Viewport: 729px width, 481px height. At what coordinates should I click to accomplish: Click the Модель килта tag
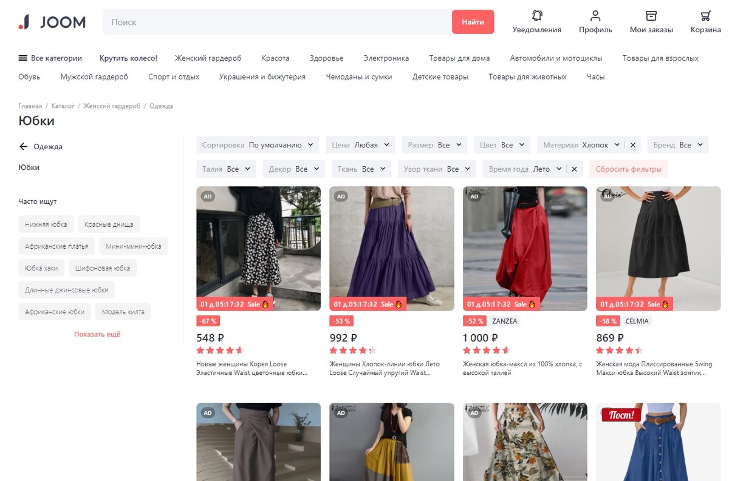(x=123, y=312)
